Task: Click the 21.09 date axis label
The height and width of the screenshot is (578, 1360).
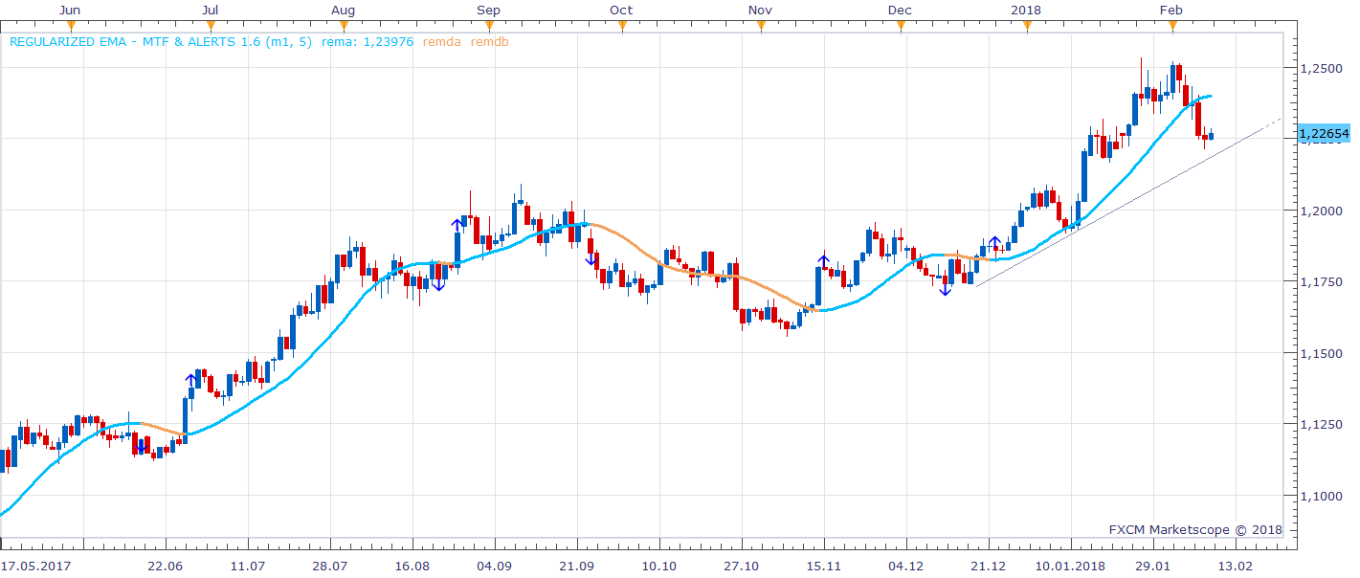Action: click(x=576, y=567)
